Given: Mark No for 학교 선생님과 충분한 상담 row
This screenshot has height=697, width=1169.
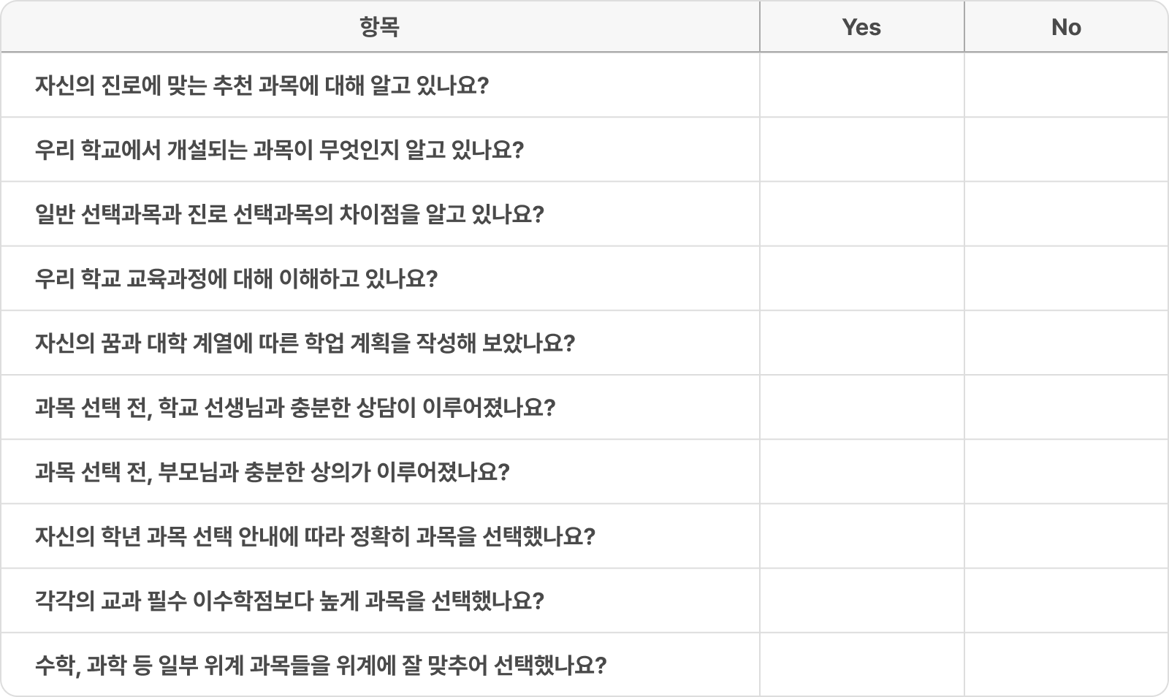Looking at the screenshot, I should pos(1066,407).
